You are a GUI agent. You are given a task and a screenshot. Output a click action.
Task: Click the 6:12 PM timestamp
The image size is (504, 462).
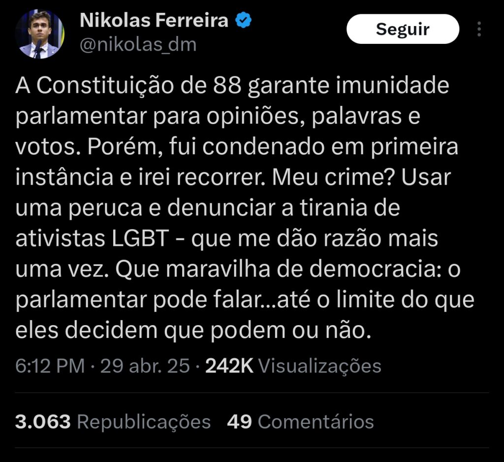[50, 366]
